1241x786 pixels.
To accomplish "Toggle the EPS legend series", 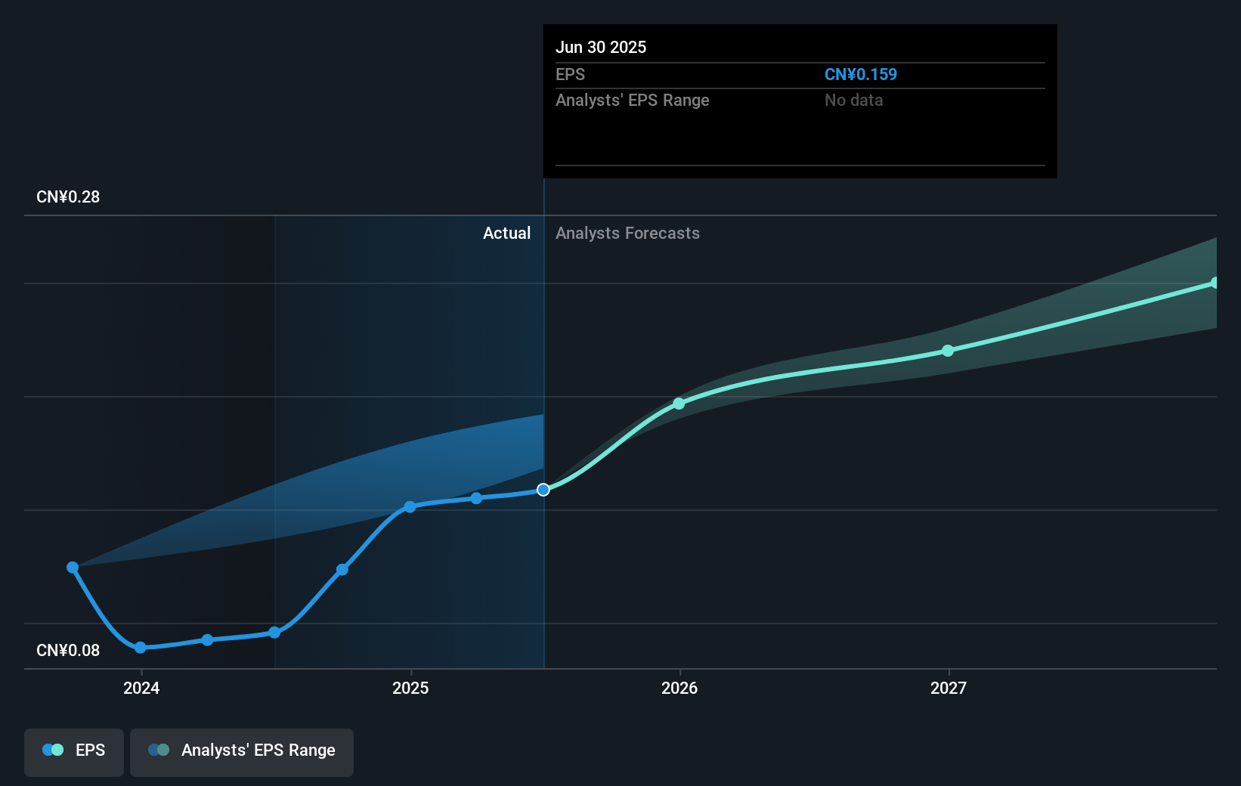I will click(x=74, y=752).
